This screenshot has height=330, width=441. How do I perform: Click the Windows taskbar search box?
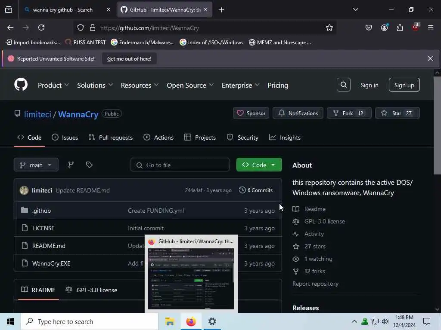[x=90, y=321]
